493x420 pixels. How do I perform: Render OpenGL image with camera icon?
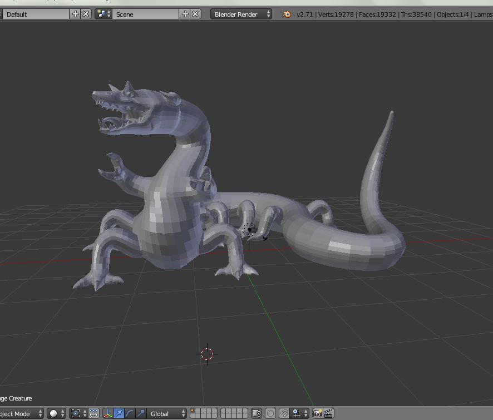(317, 413)
